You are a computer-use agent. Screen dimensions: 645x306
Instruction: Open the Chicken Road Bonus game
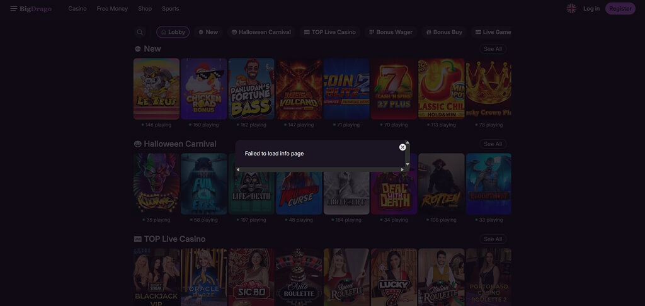click(204, 89)
